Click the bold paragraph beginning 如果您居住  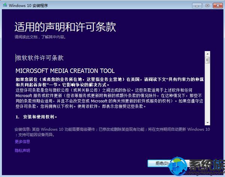pos(109,82)
